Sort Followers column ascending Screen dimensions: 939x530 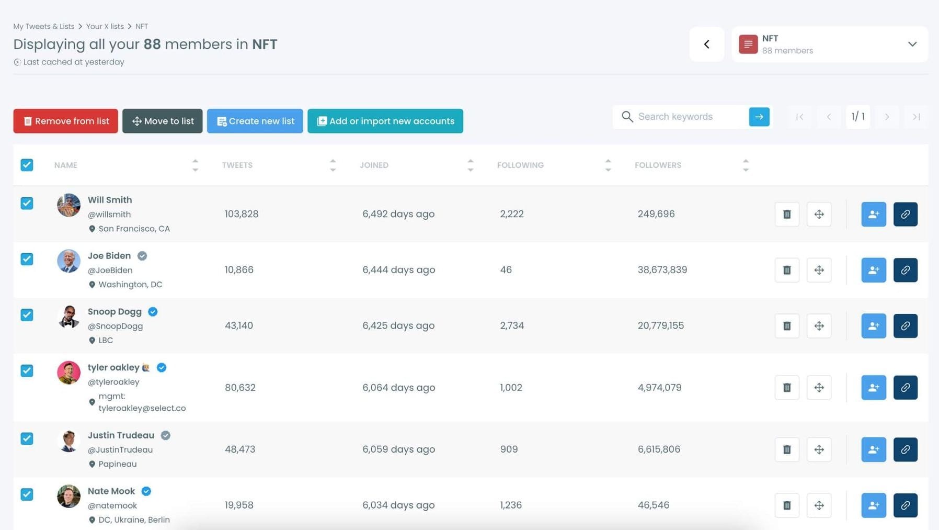[x=746, y=161]
